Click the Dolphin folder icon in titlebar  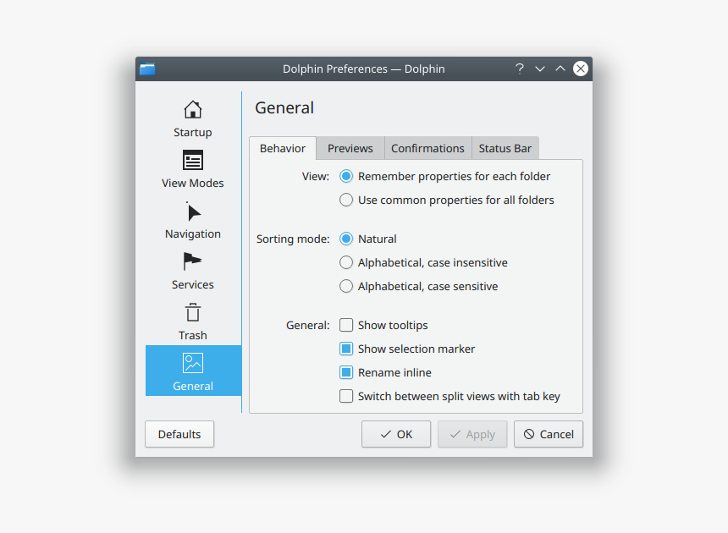pos(146,69)
